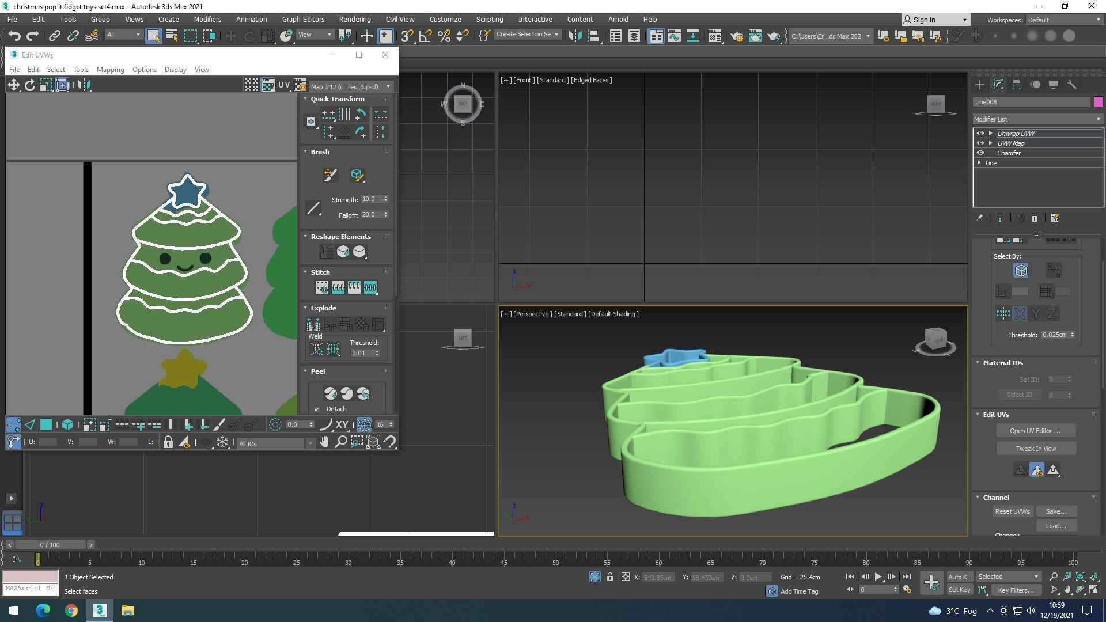The height and width of the screenshot is (622, 1106).
Task: Toggle the Chamfer modifier visibility eye
Action: point(980,153)
